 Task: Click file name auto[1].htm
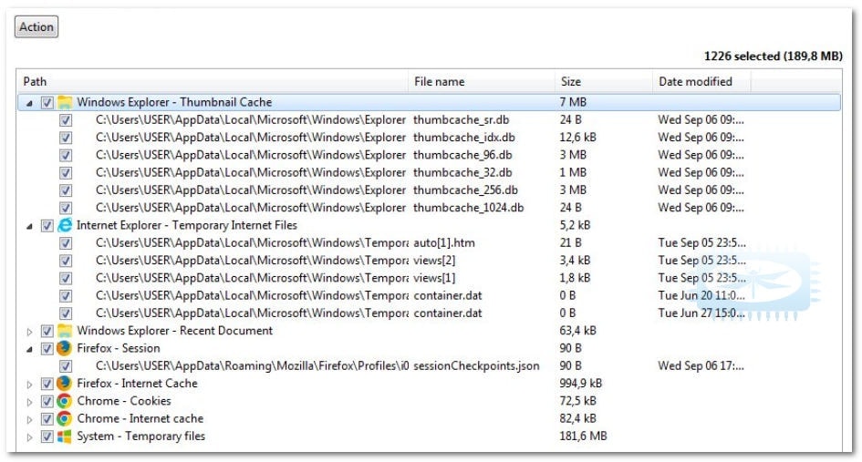(444, 242)
